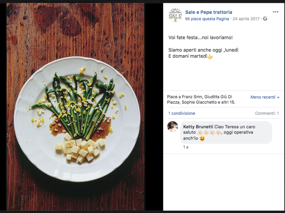The height and width of the screenshot is (213, 285).
Task: Click the pointing hand emoji in post
Action: [x=210, y=56]
